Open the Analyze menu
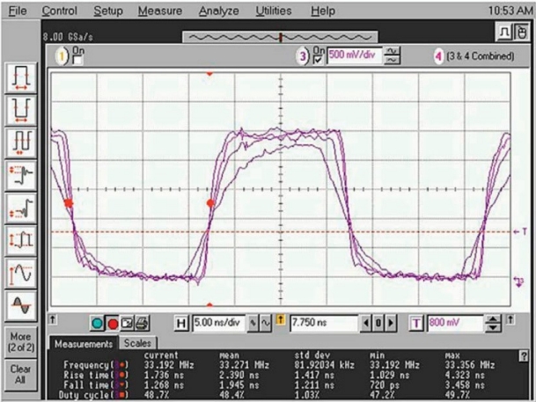Viewport: 536px width, 402px height. tap(218, 11)
